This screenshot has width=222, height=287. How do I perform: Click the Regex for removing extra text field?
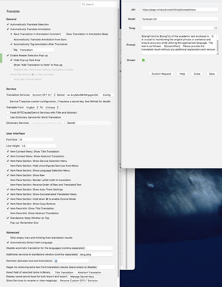coord(106,267)
